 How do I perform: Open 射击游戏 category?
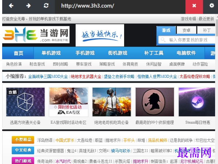pos(37,64)
